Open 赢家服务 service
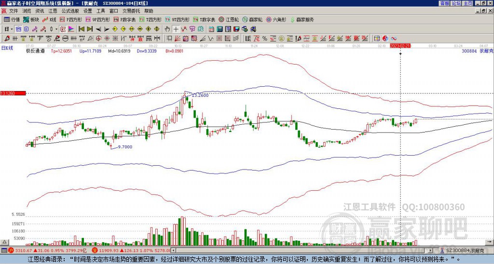The height and width of the screenshot is (264, 494). tap(302, 19)
